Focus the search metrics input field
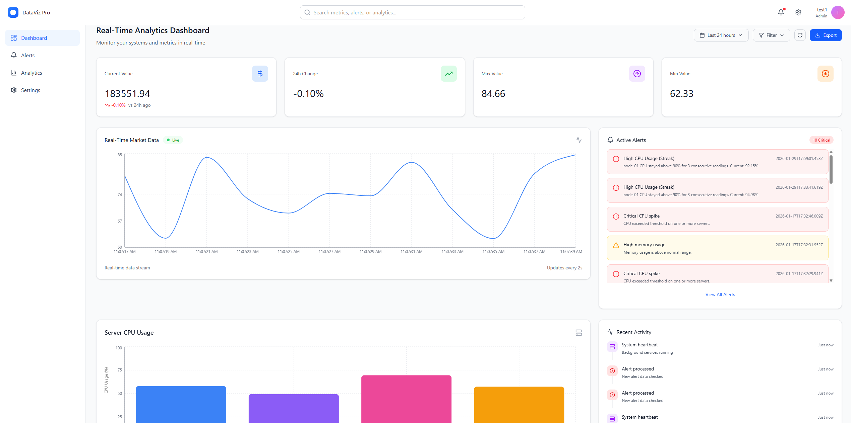This screenshot has width=851, height=423. pos(412,12)
